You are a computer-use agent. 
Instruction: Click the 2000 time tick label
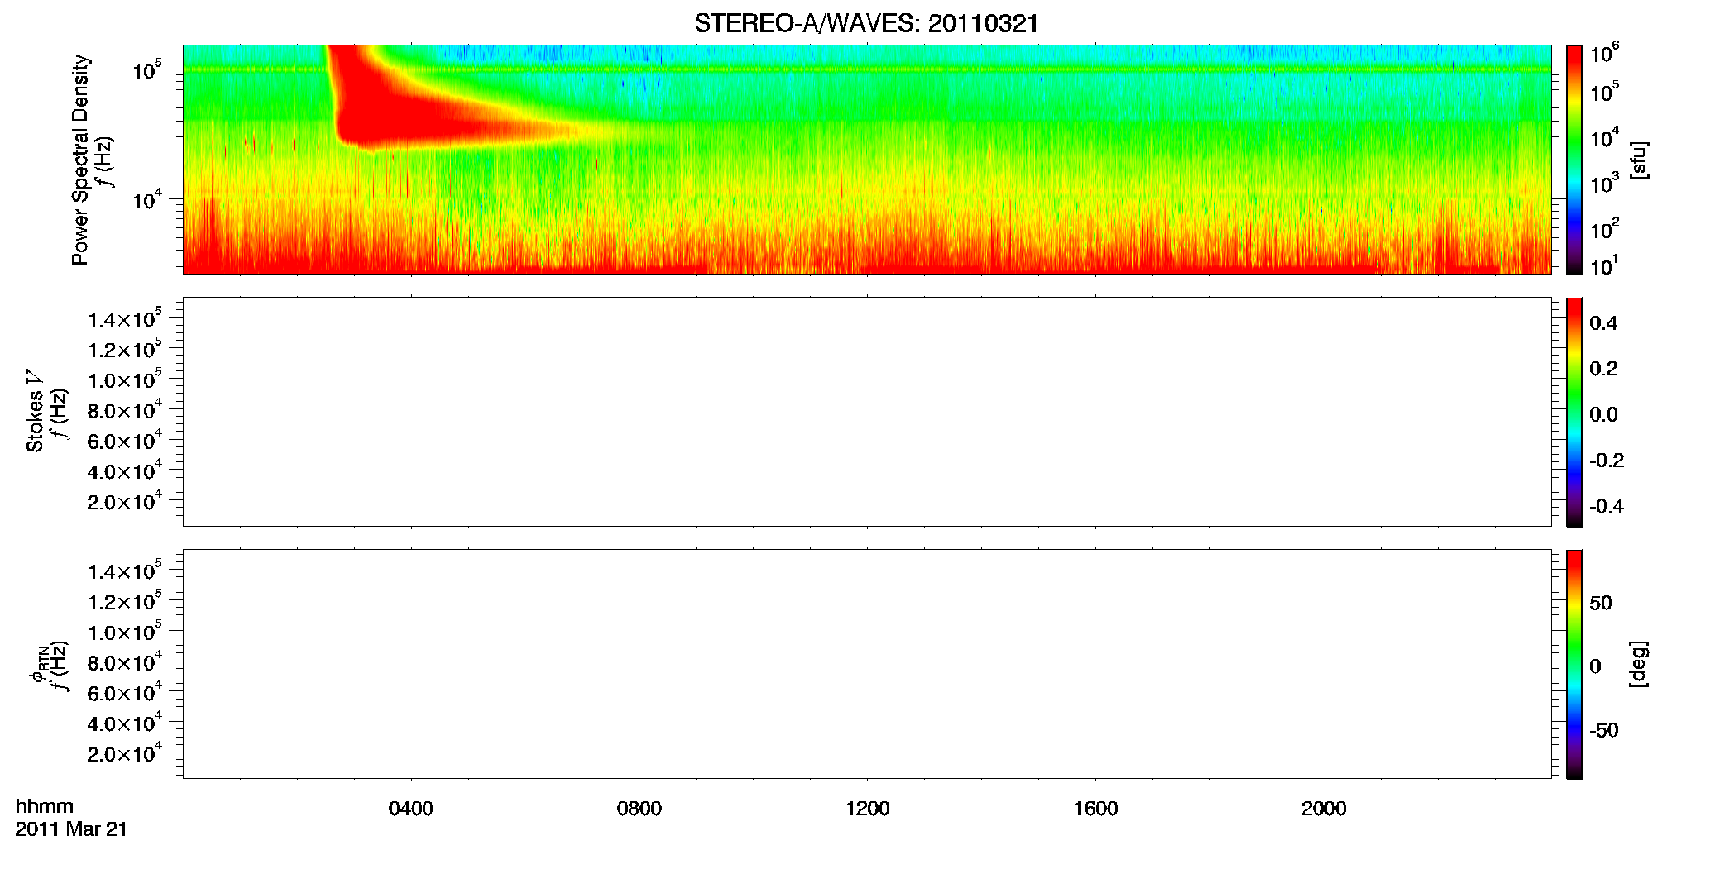point(1324,809)
